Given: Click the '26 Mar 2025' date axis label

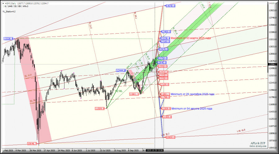Looking at the screenshot, I should pyautogui.click(x=35, y=150).
